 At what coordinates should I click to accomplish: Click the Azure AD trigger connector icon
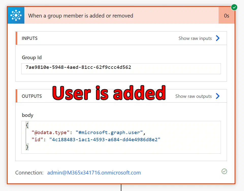click(x=16, y=15)
